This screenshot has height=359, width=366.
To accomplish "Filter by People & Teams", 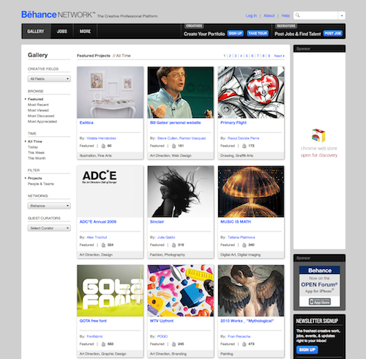I will point(41,184).
